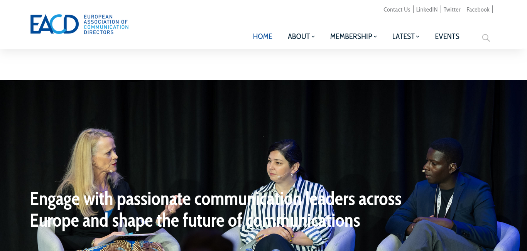527x251 pixels.
Task: Expand the chevron beside MEMBERSHIP
Action: point(375,37)
